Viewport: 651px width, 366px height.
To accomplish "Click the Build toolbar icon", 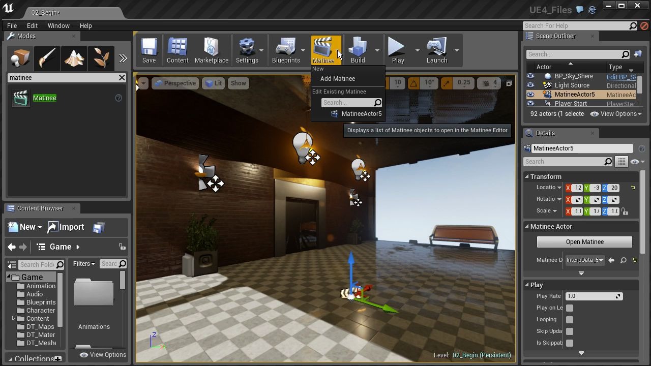I will 358,50.
